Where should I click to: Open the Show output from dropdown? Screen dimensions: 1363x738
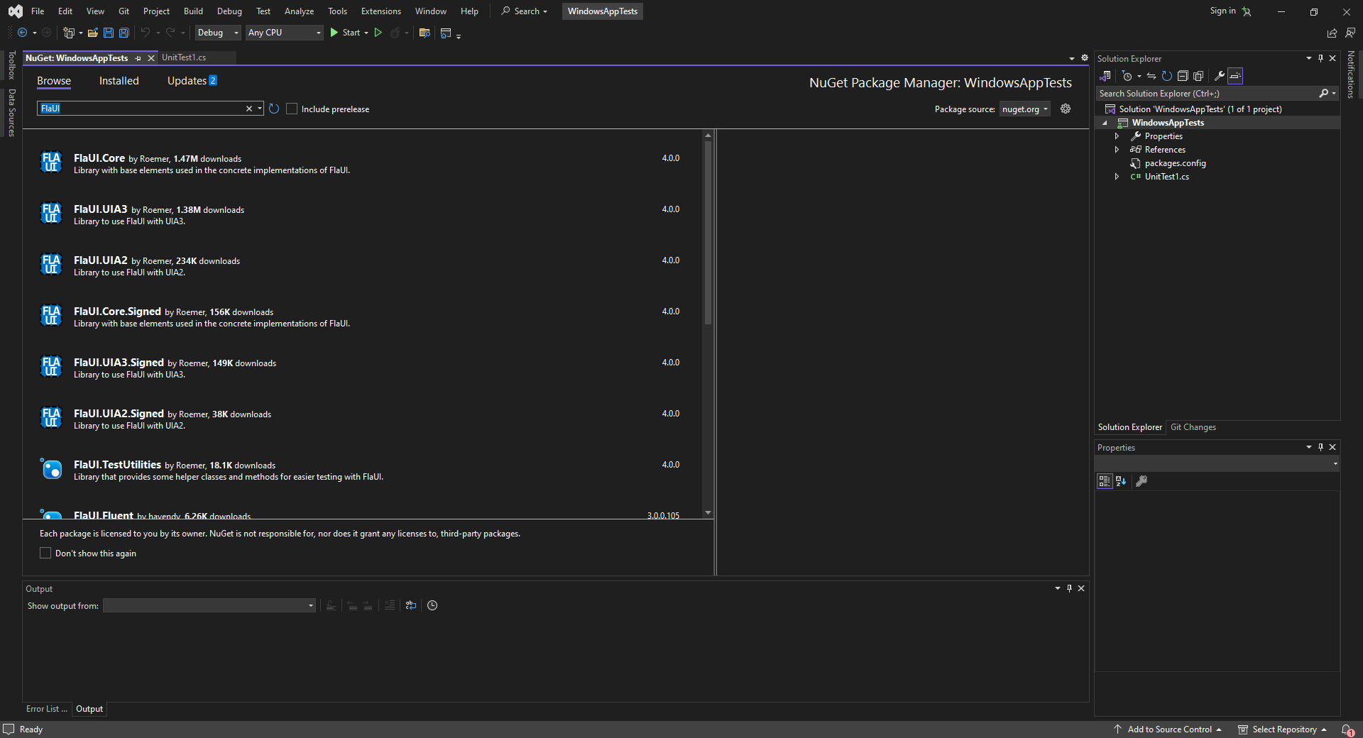209,605
